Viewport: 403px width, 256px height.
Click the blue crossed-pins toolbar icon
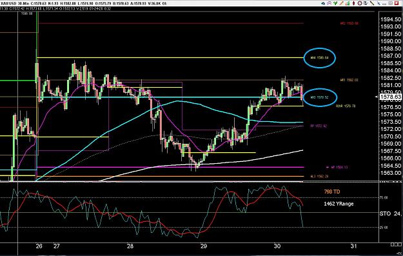coord(378,3)
